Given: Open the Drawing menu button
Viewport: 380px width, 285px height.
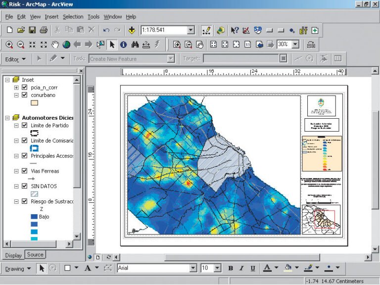Looking at the screenshot, I should (18, 269).
